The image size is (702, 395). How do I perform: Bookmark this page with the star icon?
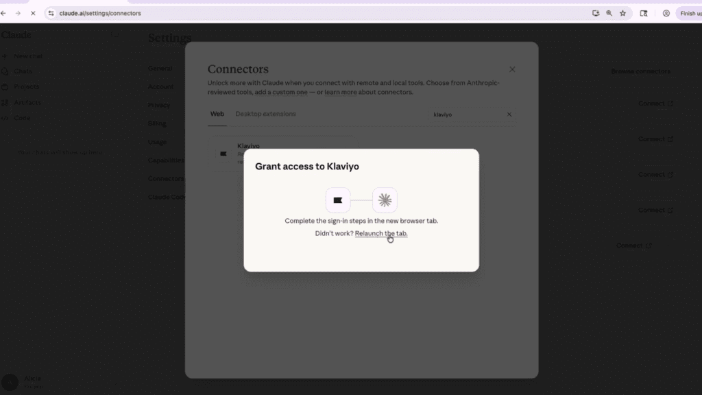tap(622, 14)
